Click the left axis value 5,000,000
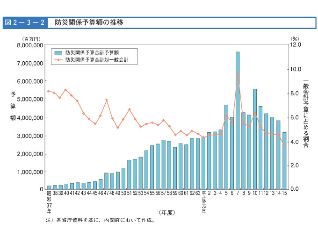Screen dimensions: 318x230 [30, 100]
